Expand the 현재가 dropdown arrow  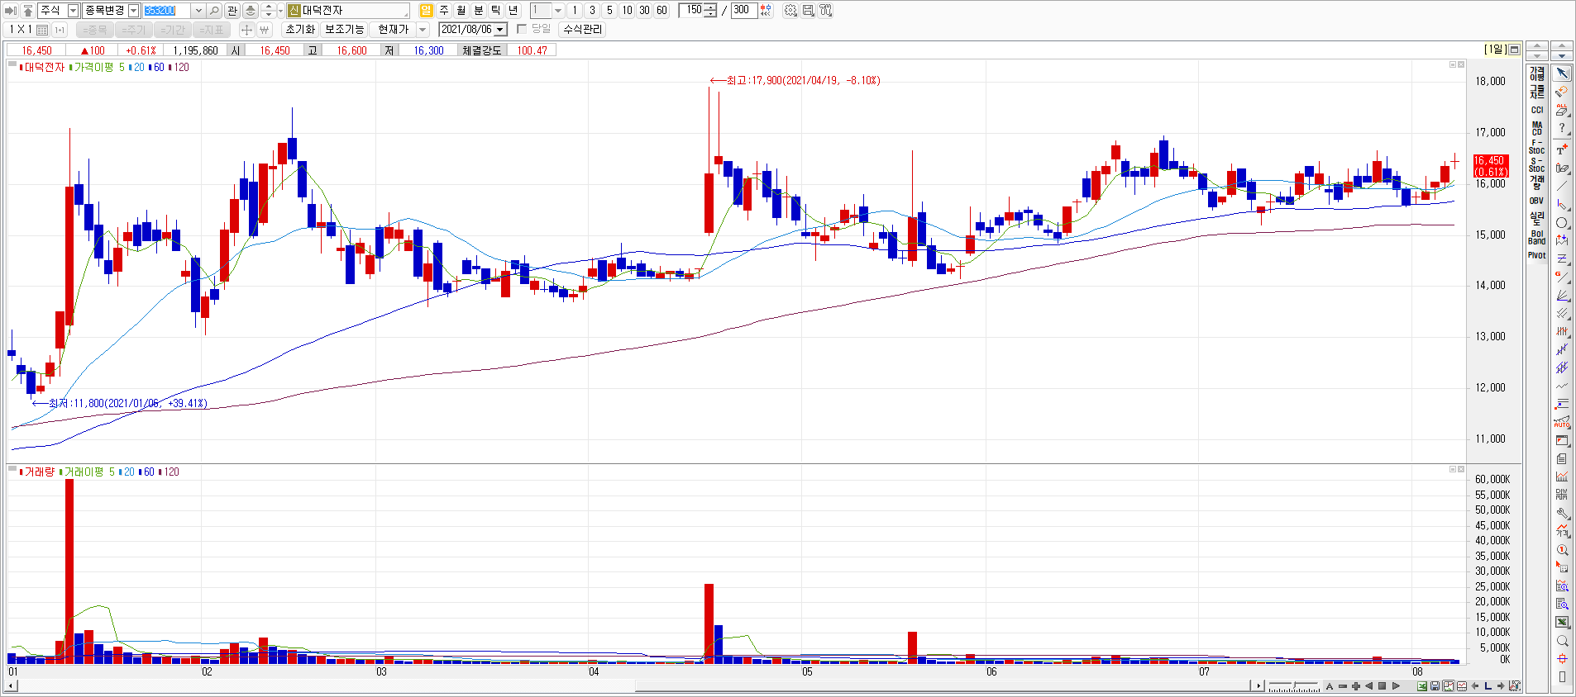click(x=423, y=29)
